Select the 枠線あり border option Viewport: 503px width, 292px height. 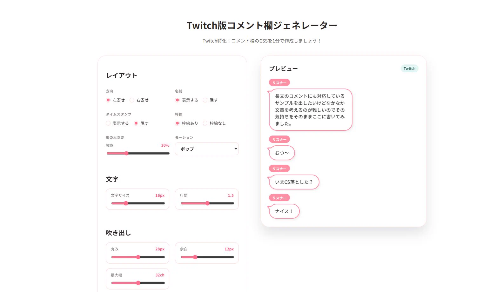pyautogui.click(x=178, y=123)
